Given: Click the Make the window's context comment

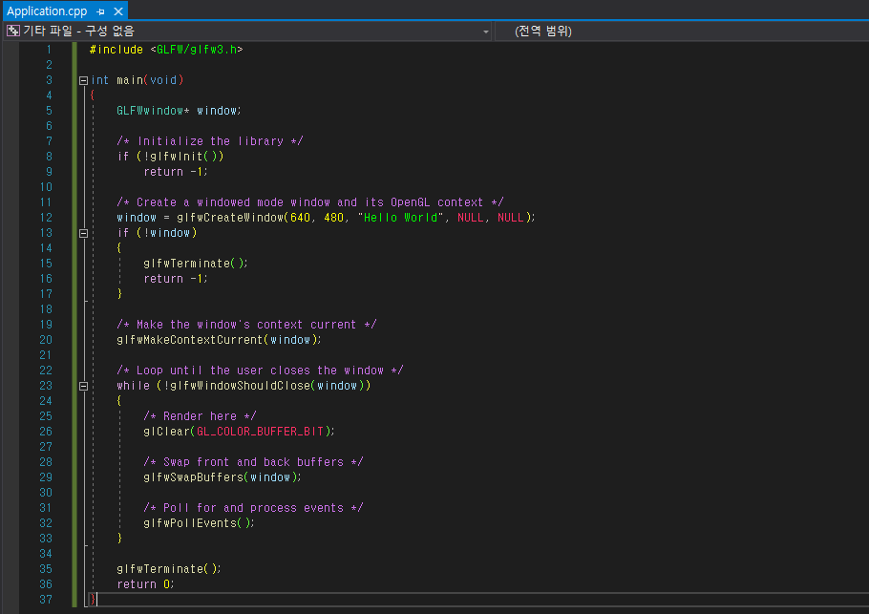Looking at the screenshot, I should [x=246, y=325].
